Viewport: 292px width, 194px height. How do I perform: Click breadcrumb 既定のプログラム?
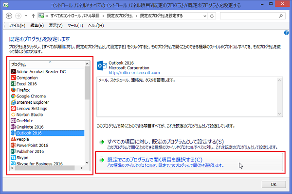pos(120,16)
